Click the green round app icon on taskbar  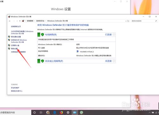[81, 112]
